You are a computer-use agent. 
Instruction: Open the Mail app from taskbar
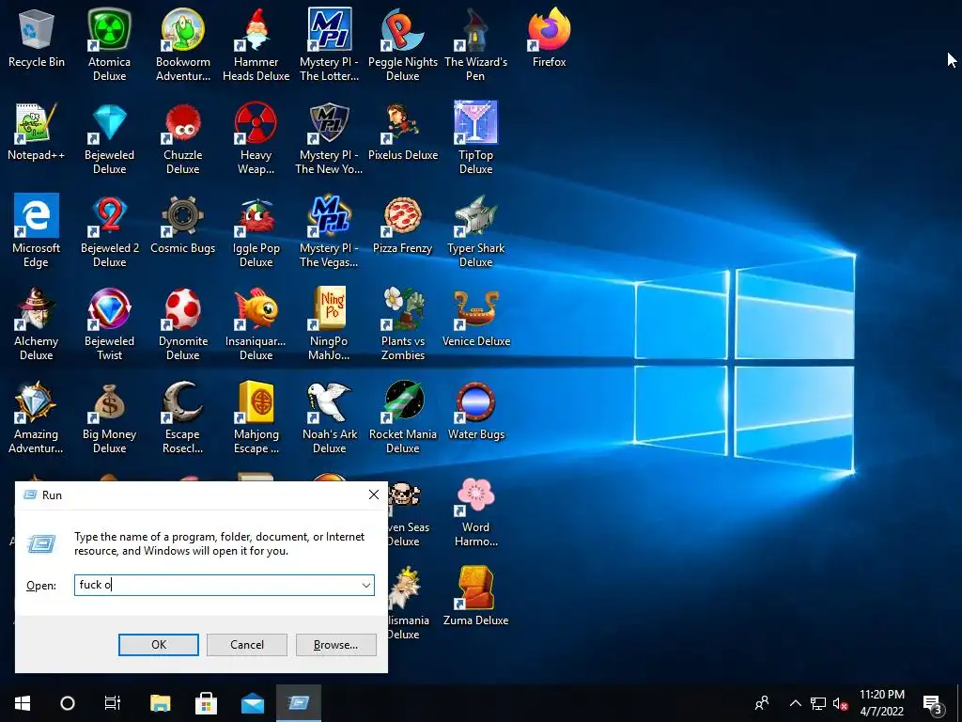click(x=252, y=703)
